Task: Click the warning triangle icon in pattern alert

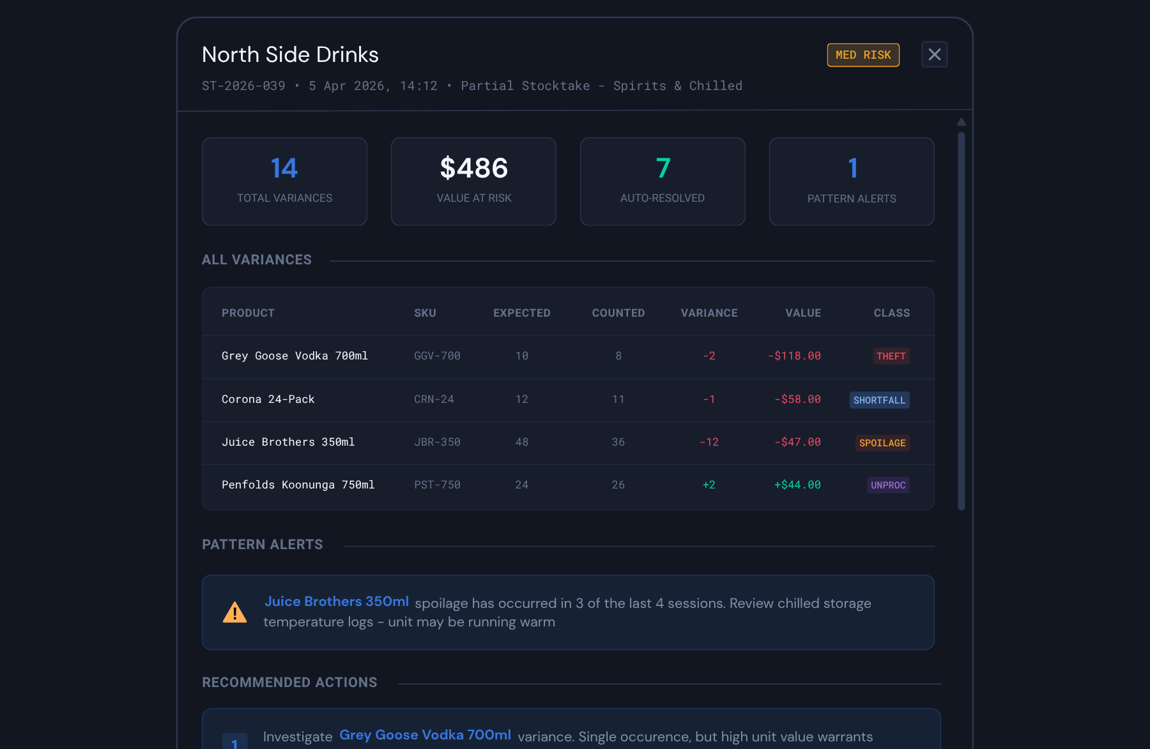Action: pos(234,612)
